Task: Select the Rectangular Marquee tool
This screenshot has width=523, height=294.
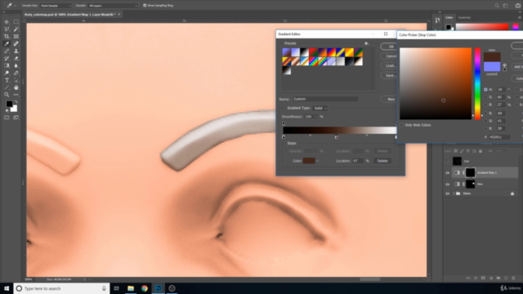Action: coord(16,22)
